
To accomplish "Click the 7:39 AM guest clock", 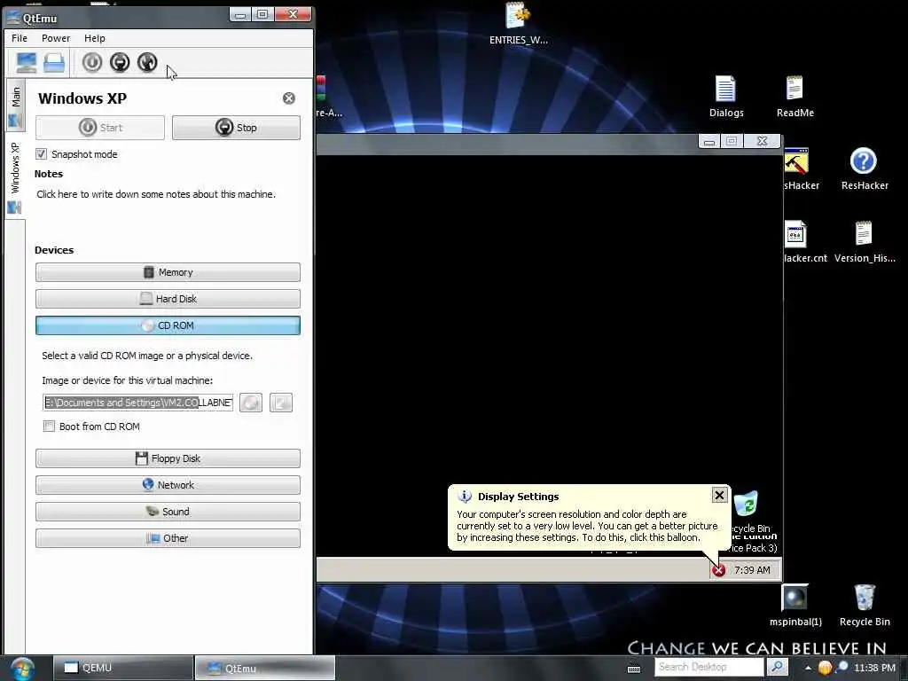I will pyautogui.click(x=752, y=570).
